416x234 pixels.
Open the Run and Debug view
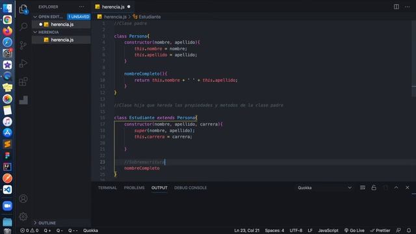click(x=23, y=64)
